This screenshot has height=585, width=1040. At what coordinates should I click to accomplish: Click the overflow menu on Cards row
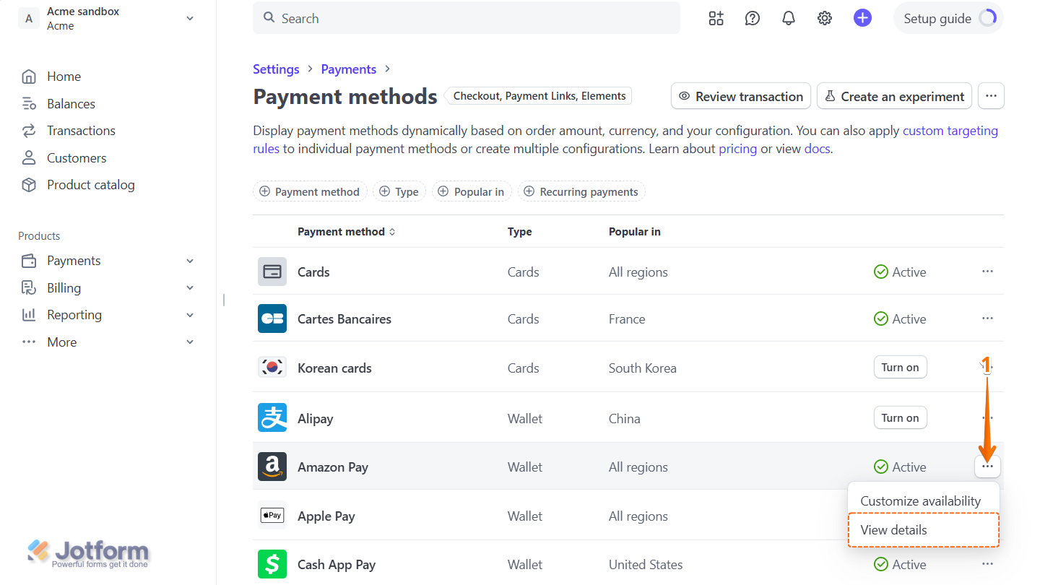987,271
